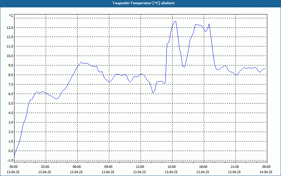Select the 09:00 time label
The width and height of the screenshot is (281, 176).
point(109,167)
